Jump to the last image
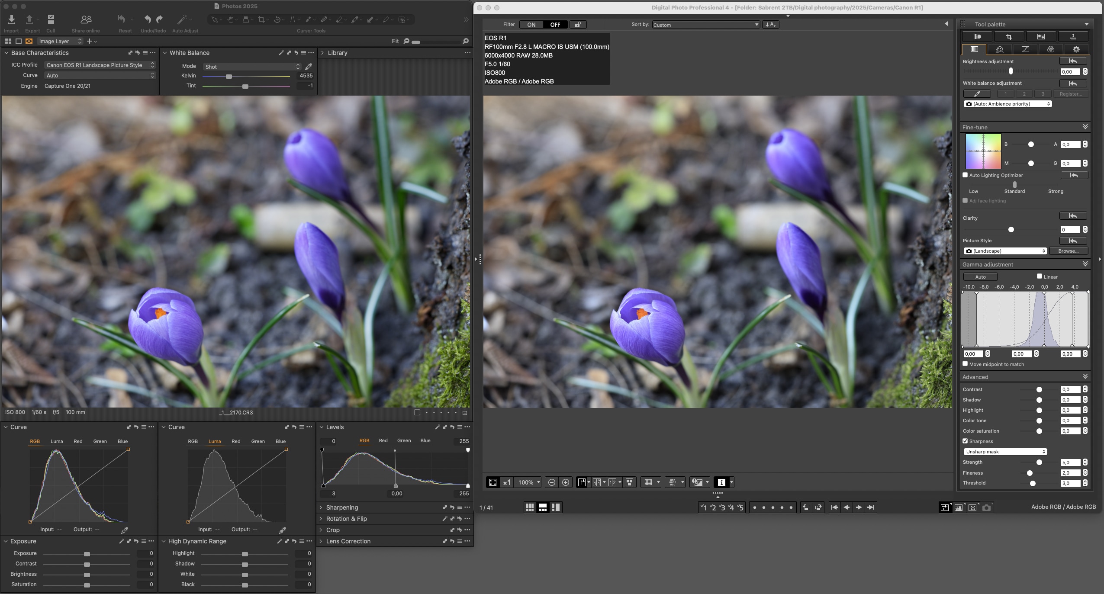The image size is (1104, 594). (x=871, y=507)
